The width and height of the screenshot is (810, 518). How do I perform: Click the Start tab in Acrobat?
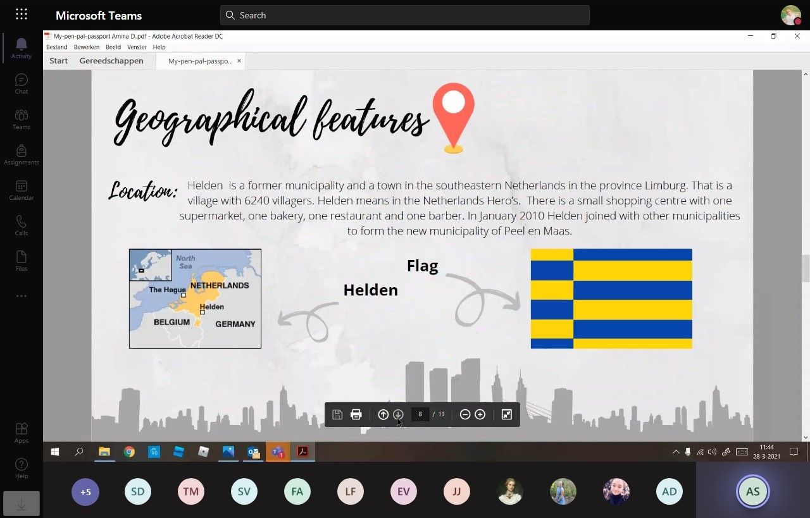[x=58, y=61]
